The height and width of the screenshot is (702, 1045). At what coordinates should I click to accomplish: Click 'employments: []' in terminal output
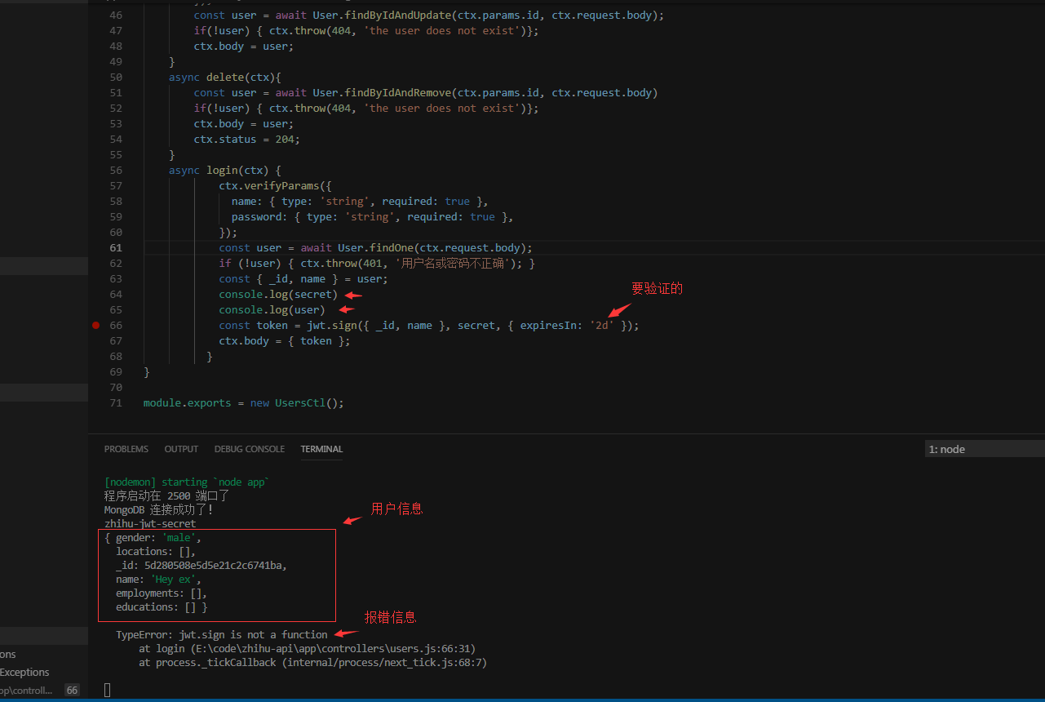(x=161, y=593)
